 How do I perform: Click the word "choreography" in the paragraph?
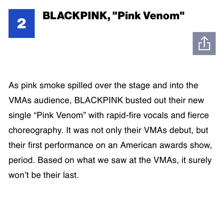click(36, 130)
